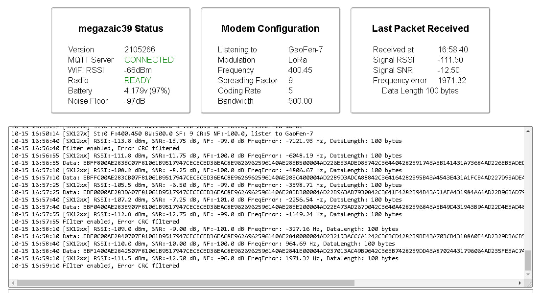
Task: Click the Last Packet Received heading
Action: (420, 29)
